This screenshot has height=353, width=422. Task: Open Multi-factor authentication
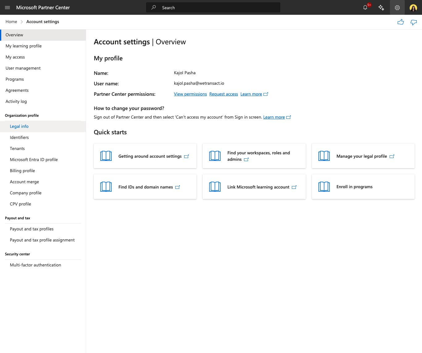[43, 265]
